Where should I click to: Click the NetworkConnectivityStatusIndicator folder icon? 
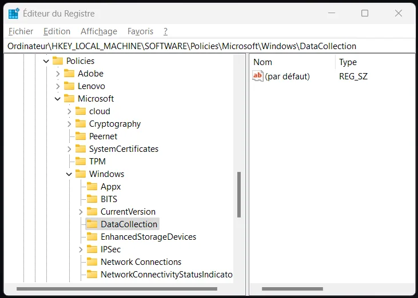click(x=92, y=275)
